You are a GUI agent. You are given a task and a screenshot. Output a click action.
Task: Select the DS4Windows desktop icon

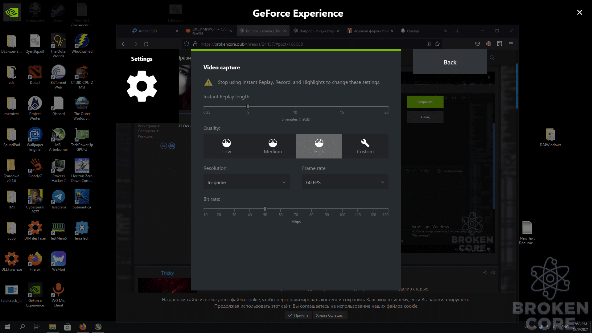[x=550, y=138]
